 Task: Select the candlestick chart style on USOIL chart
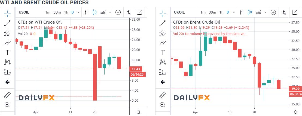coord(95,12)
